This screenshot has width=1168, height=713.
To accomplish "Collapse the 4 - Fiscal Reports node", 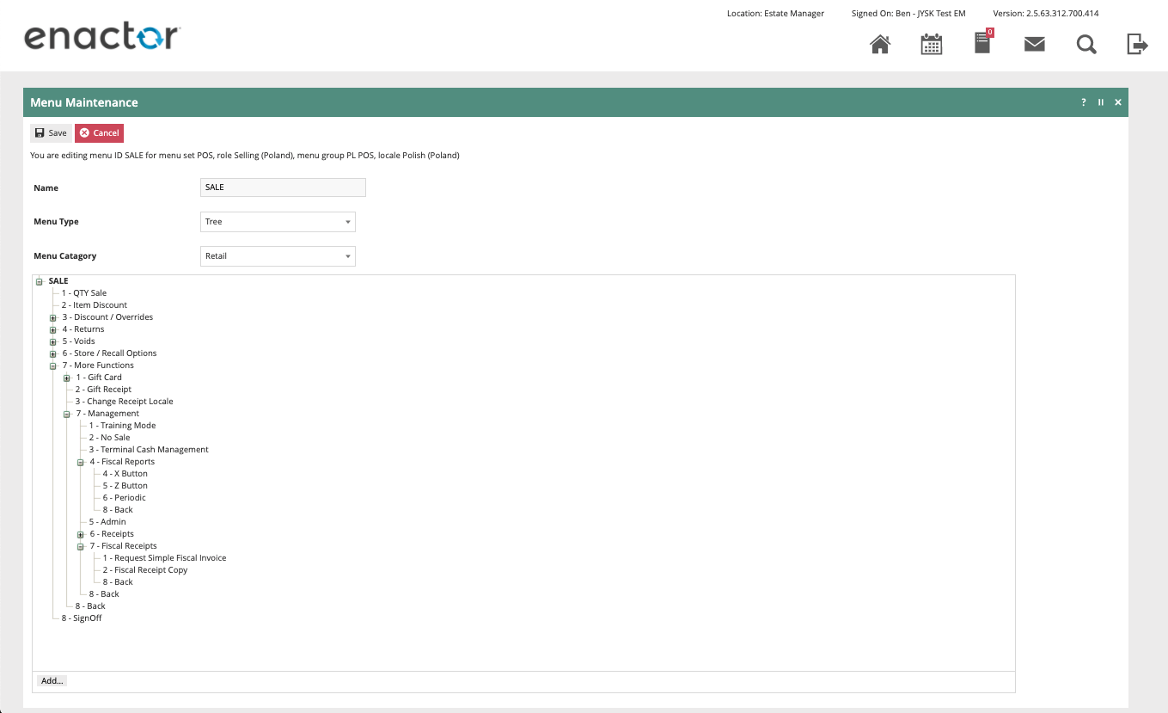I will click(81, 463).
